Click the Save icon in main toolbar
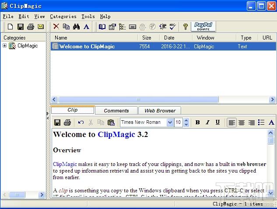The image size is (277, 209). pyautogui.click(x=21, y=27)
